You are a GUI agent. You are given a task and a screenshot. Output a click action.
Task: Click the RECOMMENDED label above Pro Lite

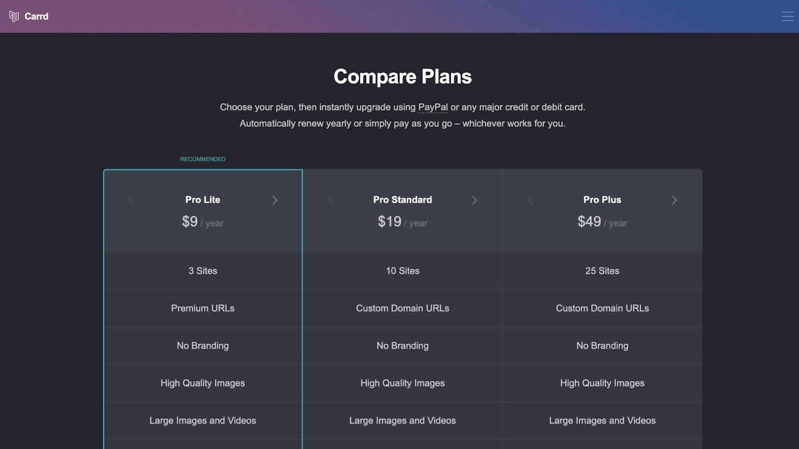[x=203, y=159]
